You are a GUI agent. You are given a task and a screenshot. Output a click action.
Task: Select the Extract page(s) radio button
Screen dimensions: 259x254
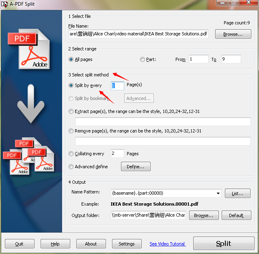71,111
